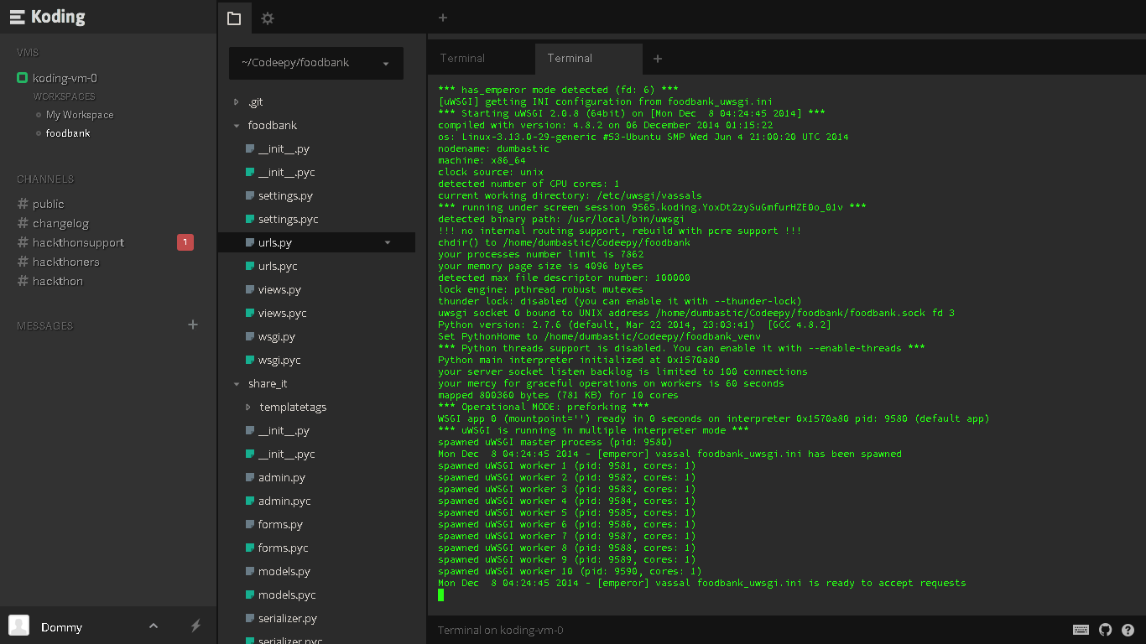Select the koding-vm-0 virtual machine
This screenshot has height=644, width=1146.
[x=65, y=78]
